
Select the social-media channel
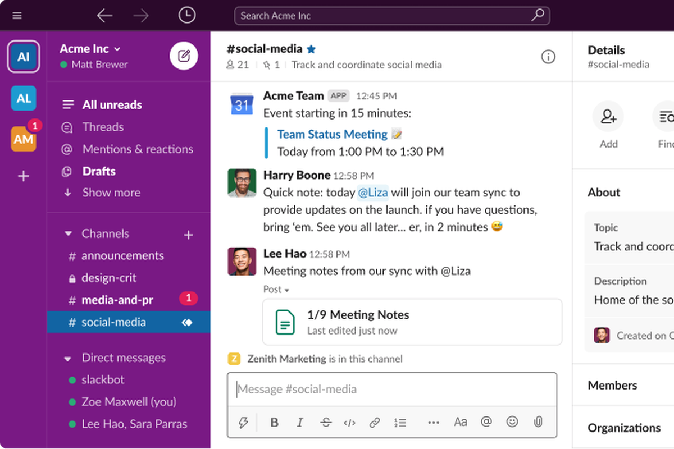[x=129, y=322]
